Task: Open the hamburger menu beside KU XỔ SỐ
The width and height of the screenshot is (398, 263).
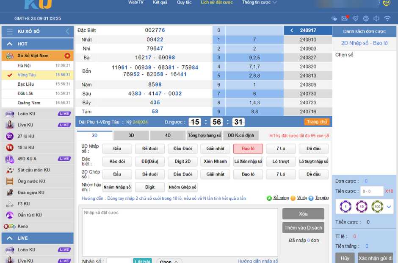Action: pyautogui.click(x=10, y=31)
